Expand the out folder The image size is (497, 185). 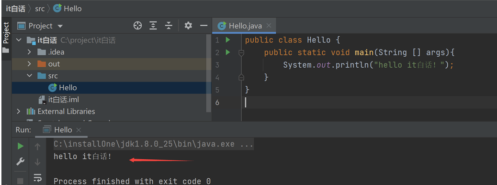[x=30, y=64]
